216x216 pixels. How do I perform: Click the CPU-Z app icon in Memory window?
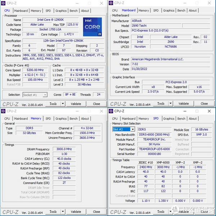[3, 111]
